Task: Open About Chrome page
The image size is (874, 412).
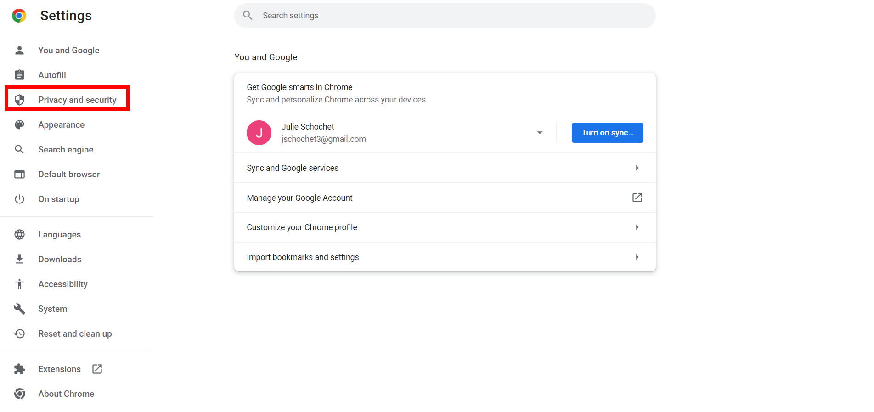Action: click(66, 394)
